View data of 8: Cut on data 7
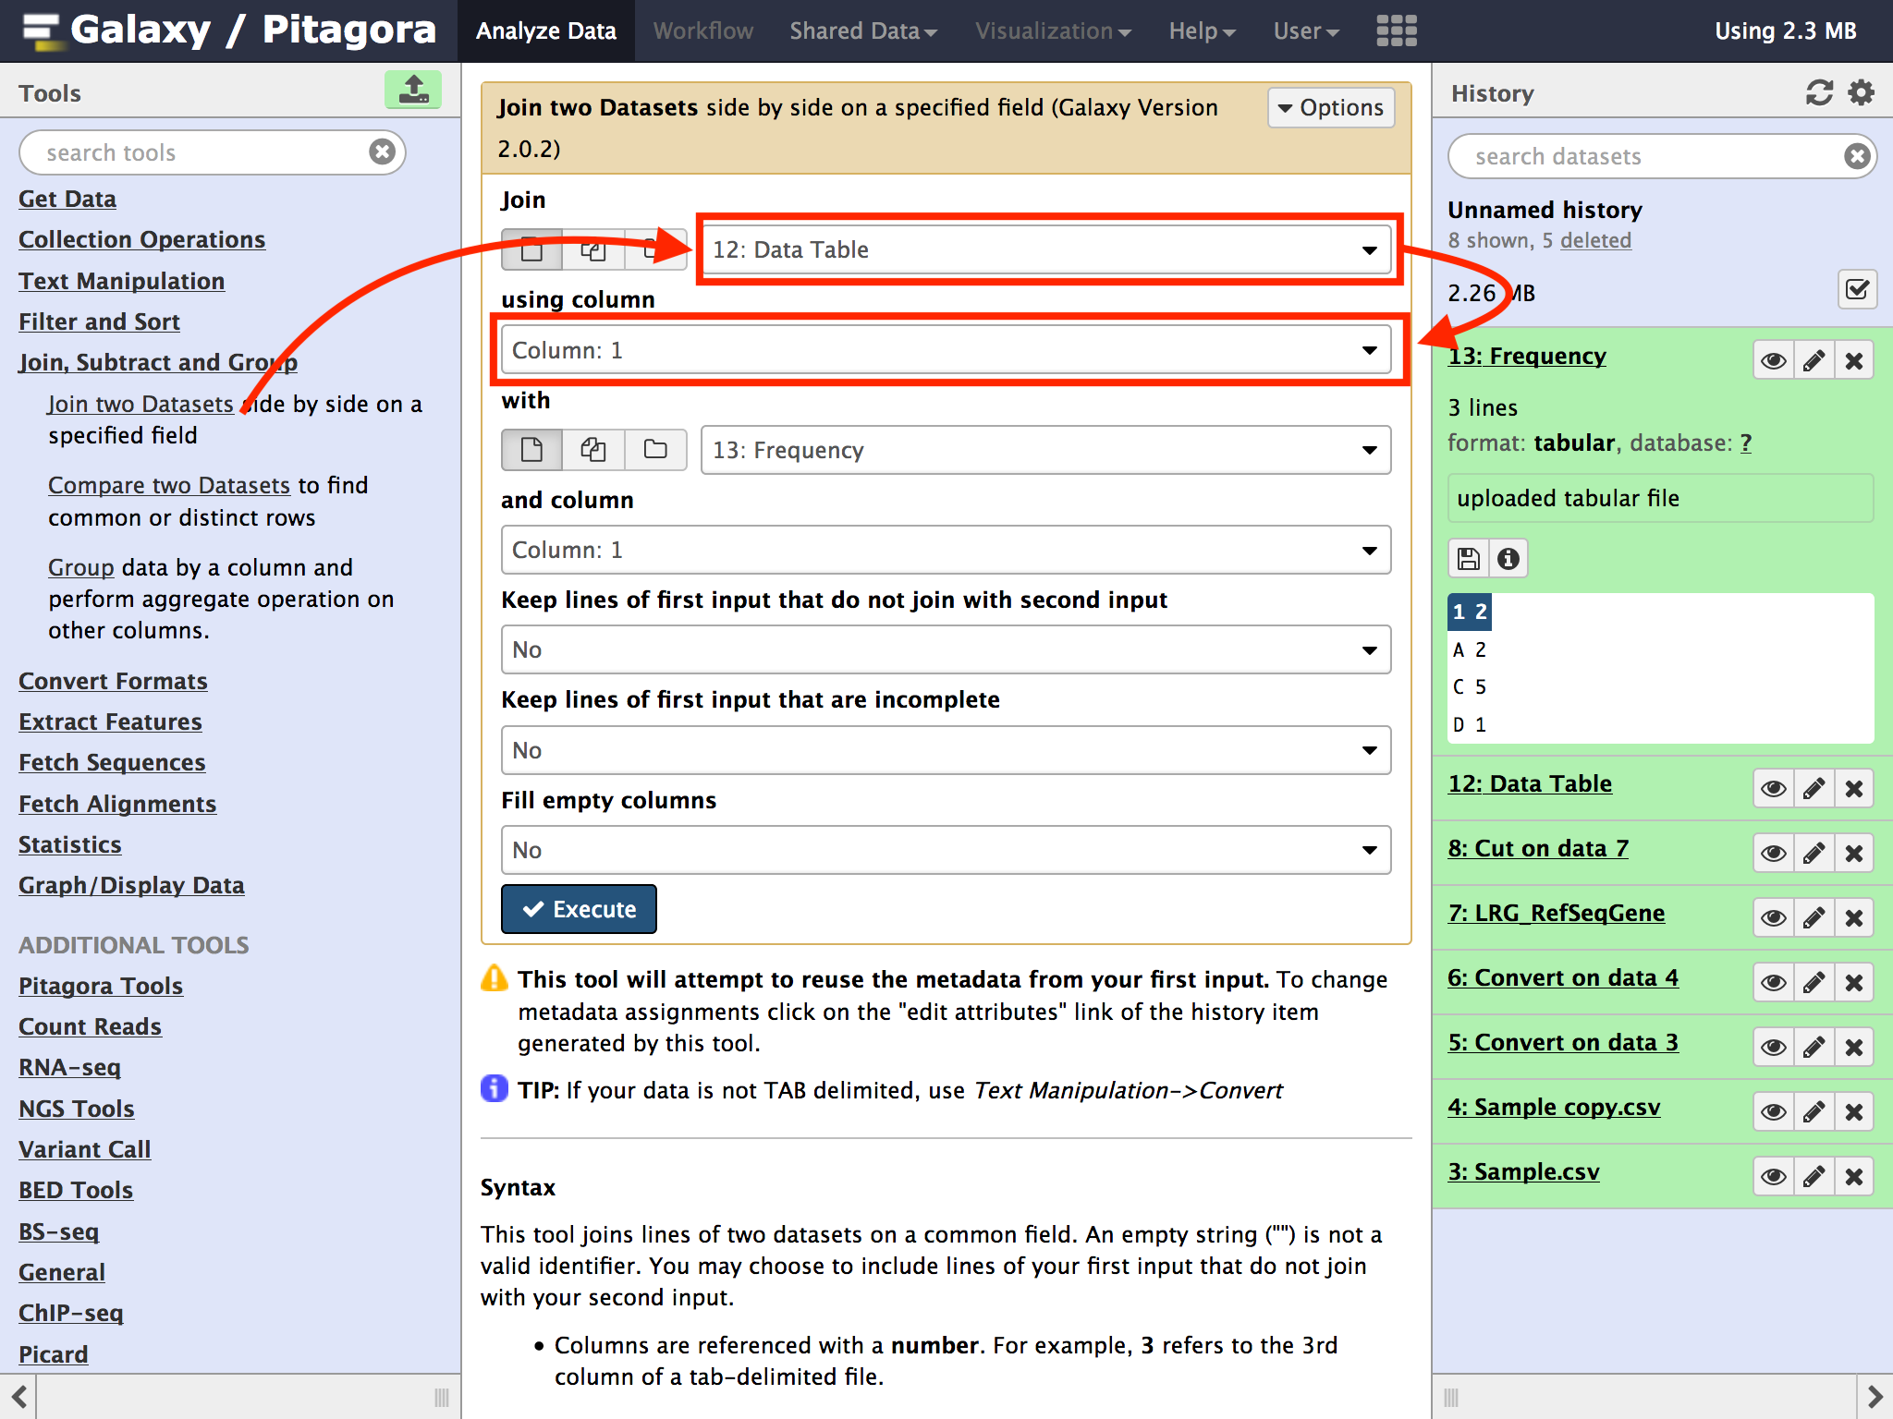The image size is (1893, 1419). (1773, 854)
